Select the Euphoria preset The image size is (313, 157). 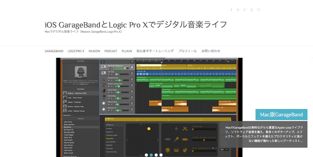point(110,132)
